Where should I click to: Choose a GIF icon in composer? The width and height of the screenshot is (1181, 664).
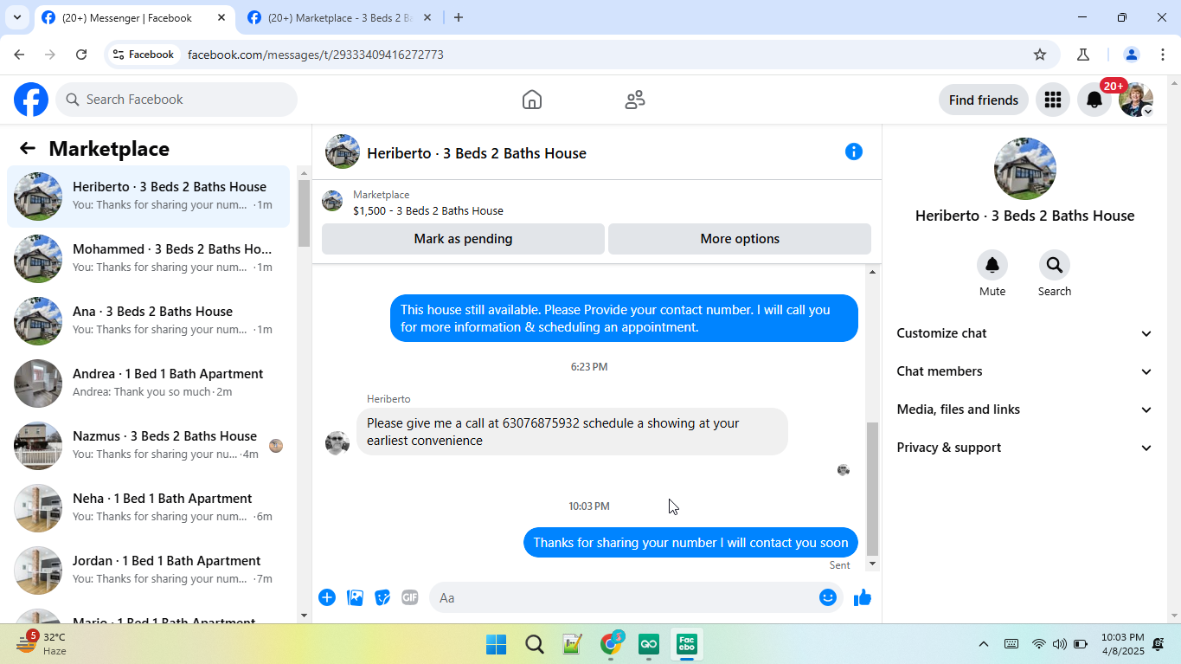tap(410, 597)
